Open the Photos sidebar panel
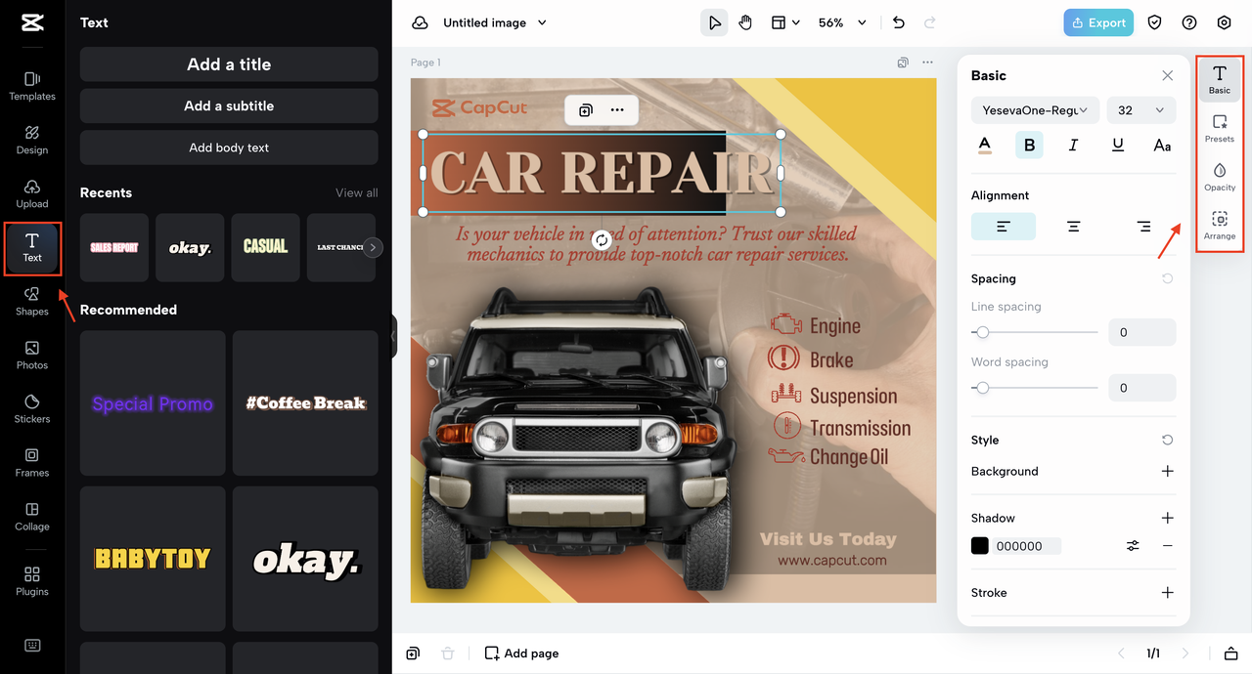The image size is (1252, 674). pyautogui.click(x=32, y=354)
